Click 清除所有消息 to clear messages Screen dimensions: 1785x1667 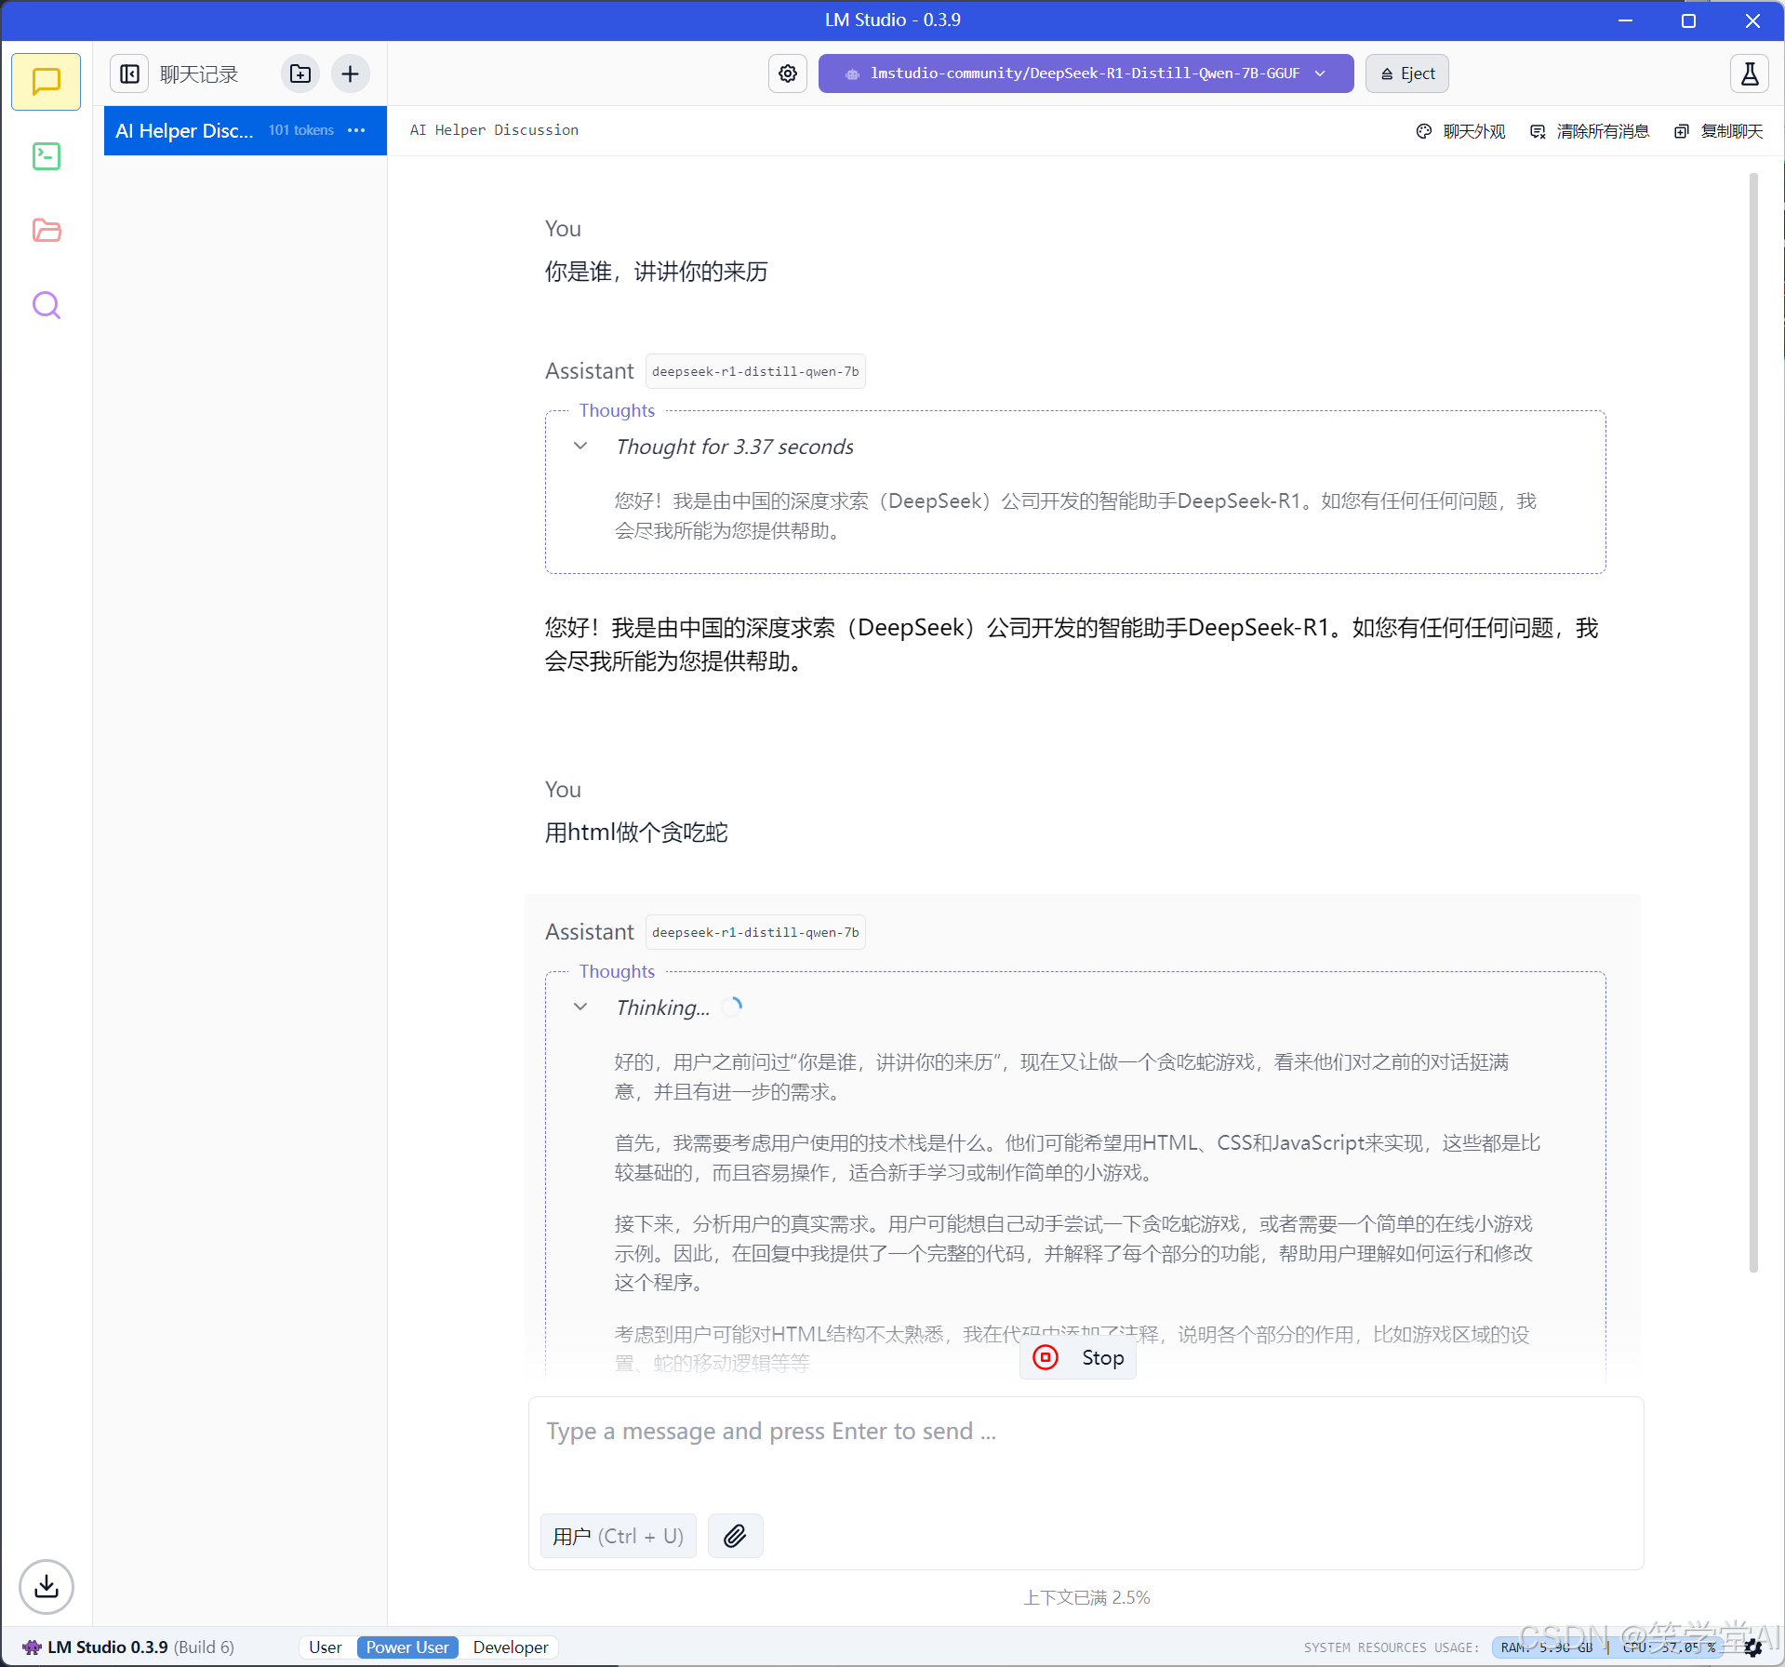[1590, 131]
